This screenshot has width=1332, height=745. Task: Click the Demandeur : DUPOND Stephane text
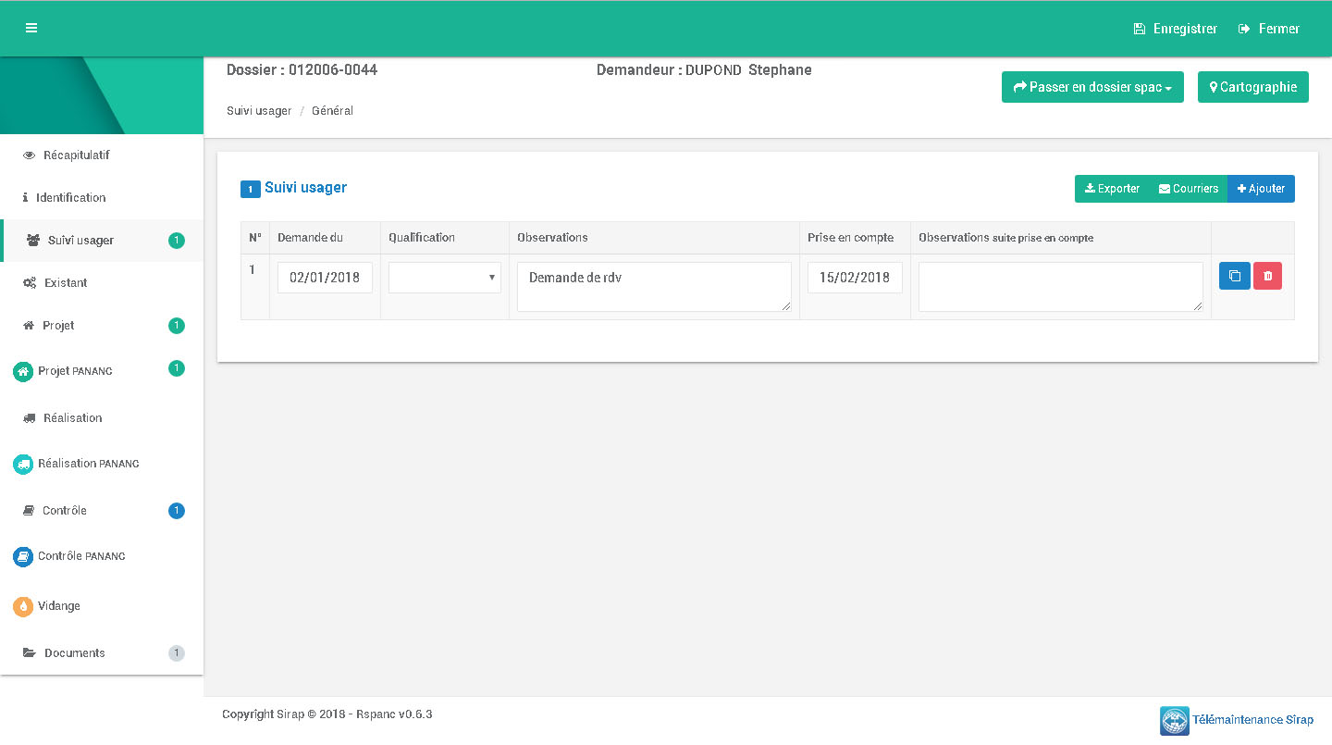704,70
